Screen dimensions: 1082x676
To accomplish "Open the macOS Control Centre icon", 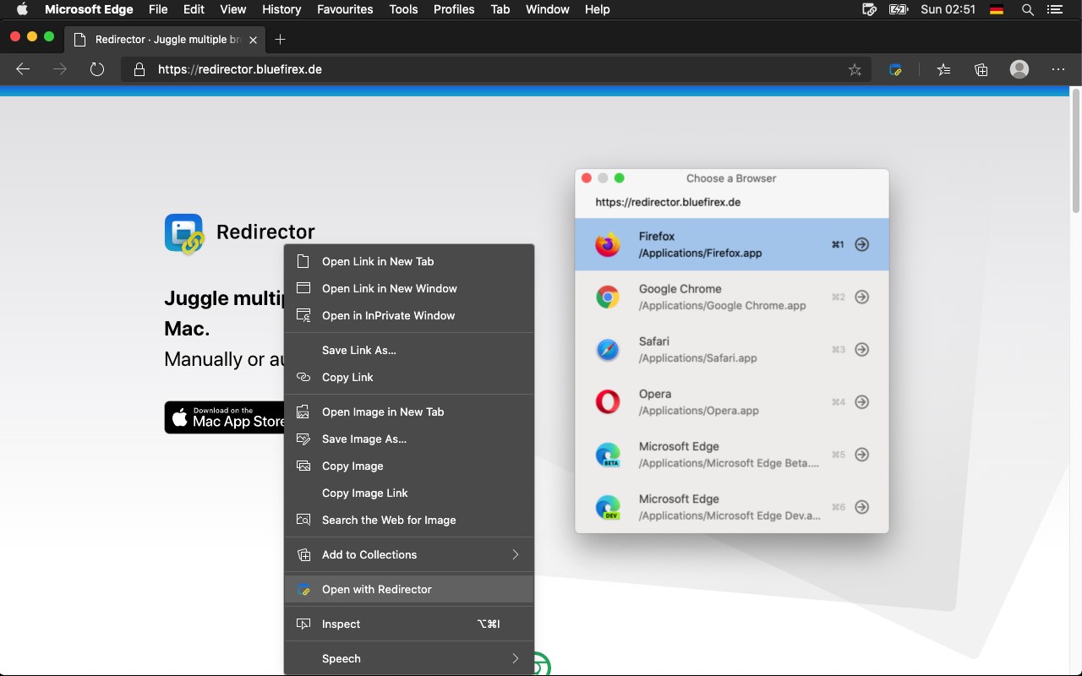I will click(1054, 9).
